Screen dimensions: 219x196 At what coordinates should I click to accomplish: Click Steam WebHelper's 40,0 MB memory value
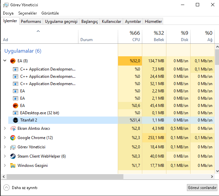coord(157,156)
